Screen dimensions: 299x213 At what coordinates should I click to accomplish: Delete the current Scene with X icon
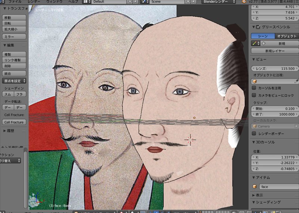click(194, 2)
